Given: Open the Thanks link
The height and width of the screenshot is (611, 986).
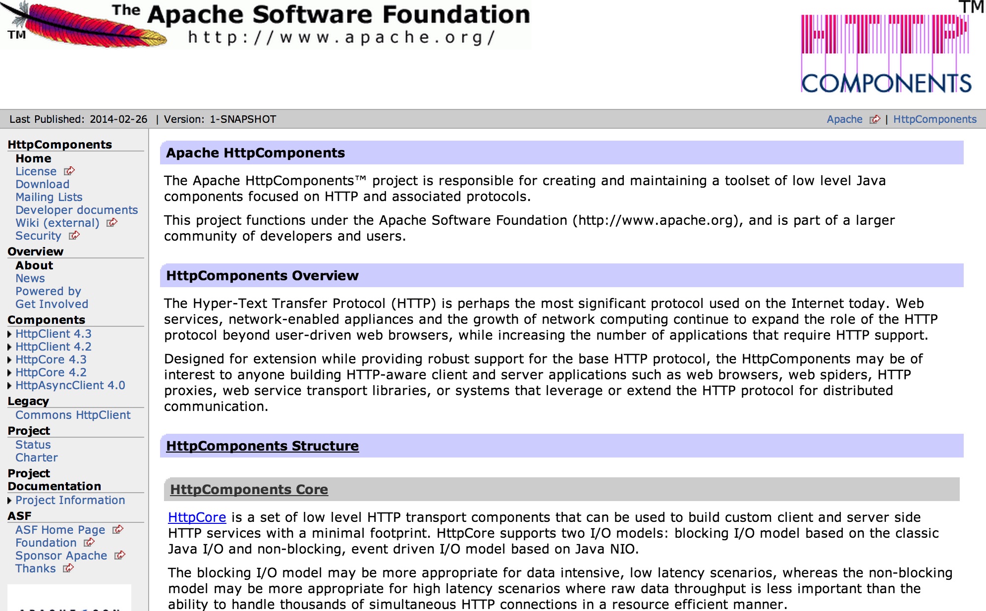Looking at the screenshot, I should [36, 568].
